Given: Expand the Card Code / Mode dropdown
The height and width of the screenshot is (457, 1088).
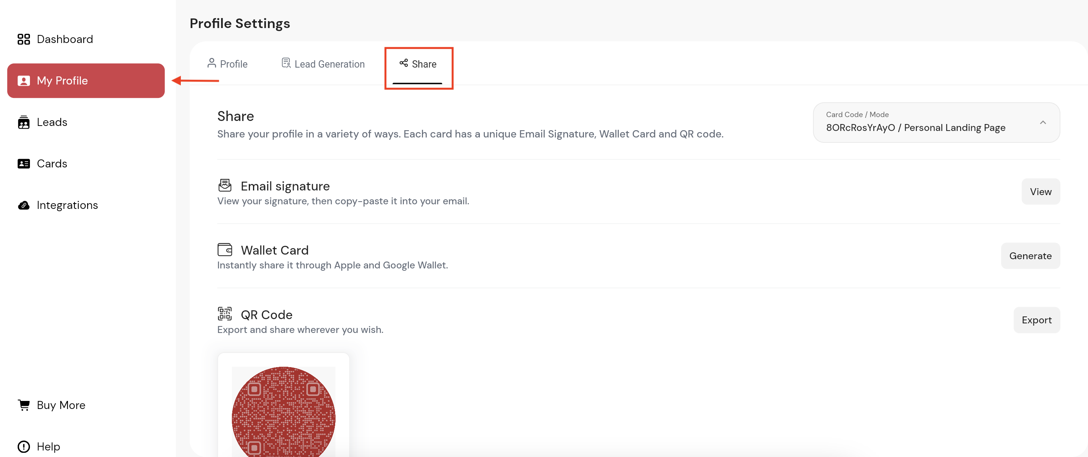Looking at the screenshot, I should click(915, 123).
